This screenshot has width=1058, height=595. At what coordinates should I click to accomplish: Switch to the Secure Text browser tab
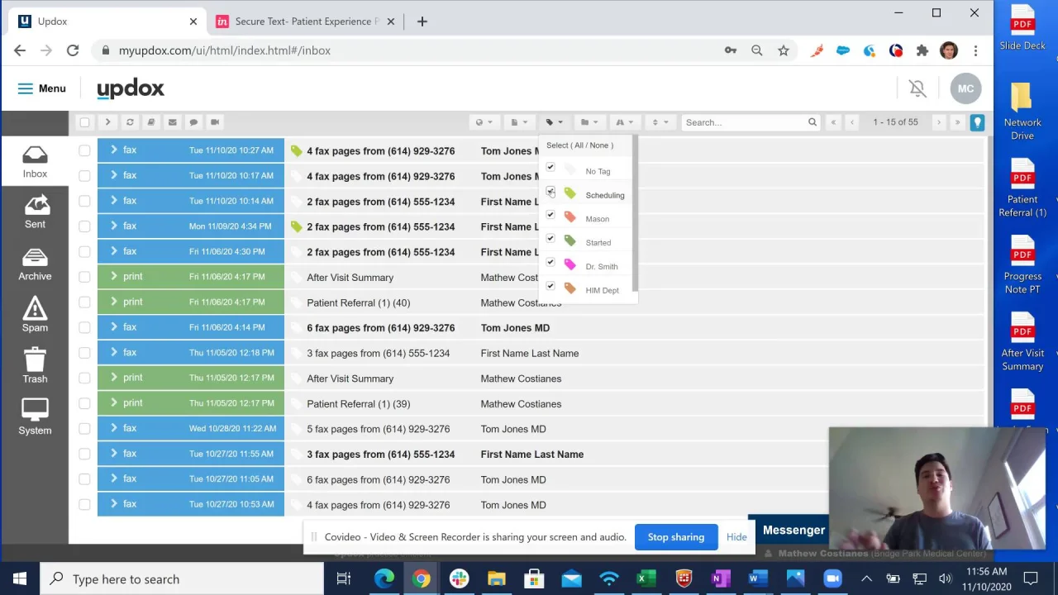pos(306,21)
